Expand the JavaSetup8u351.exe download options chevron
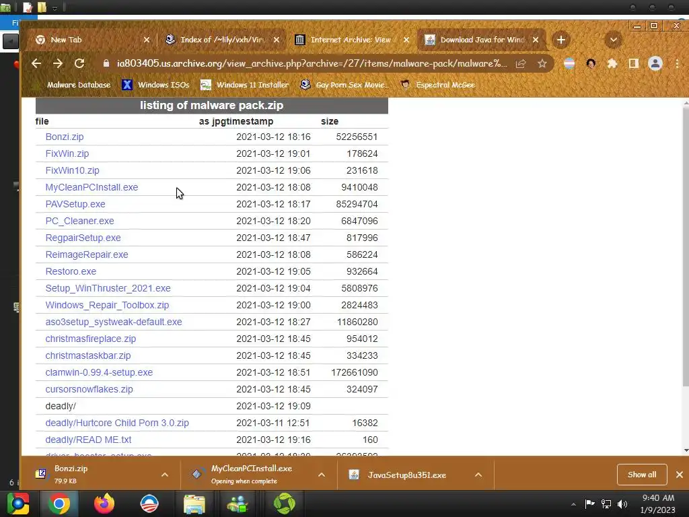The image size is (689, 517). pyautogui.click(x=478, y=475)
